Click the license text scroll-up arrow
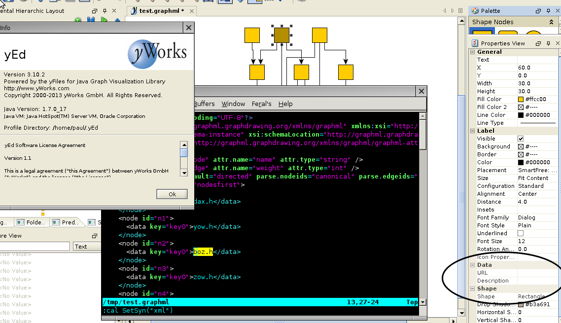This screenshot has width=561, height=323. point(184,144)
